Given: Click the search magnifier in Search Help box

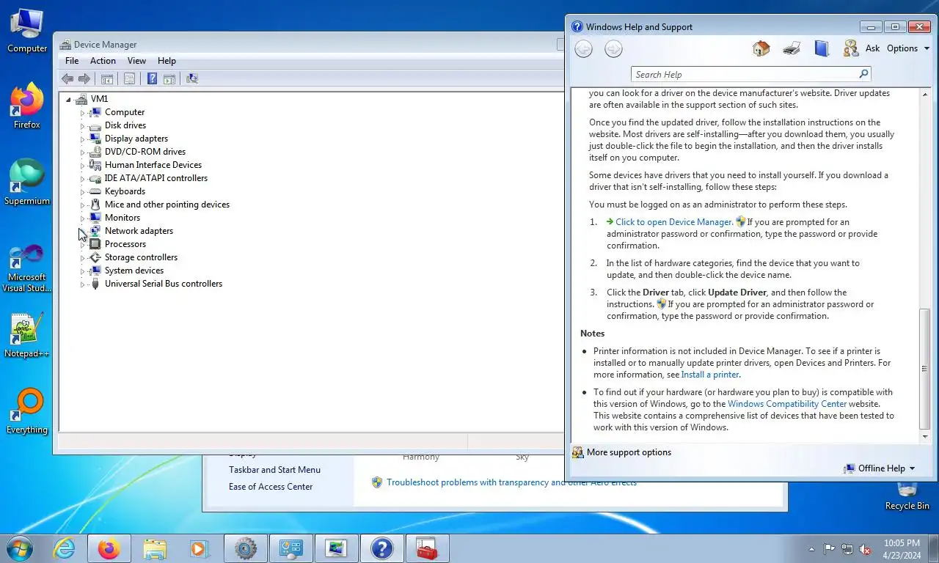Looking at the screenshot, I should (863, 74).
